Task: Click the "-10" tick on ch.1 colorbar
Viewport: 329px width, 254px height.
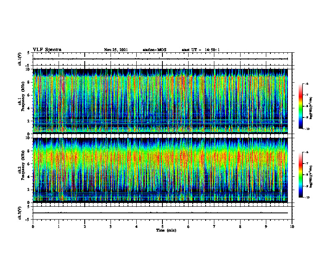Action: [307, 129]
